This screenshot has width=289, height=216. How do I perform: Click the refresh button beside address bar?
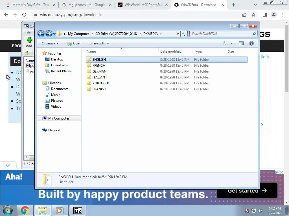click(x=184, y=34)
